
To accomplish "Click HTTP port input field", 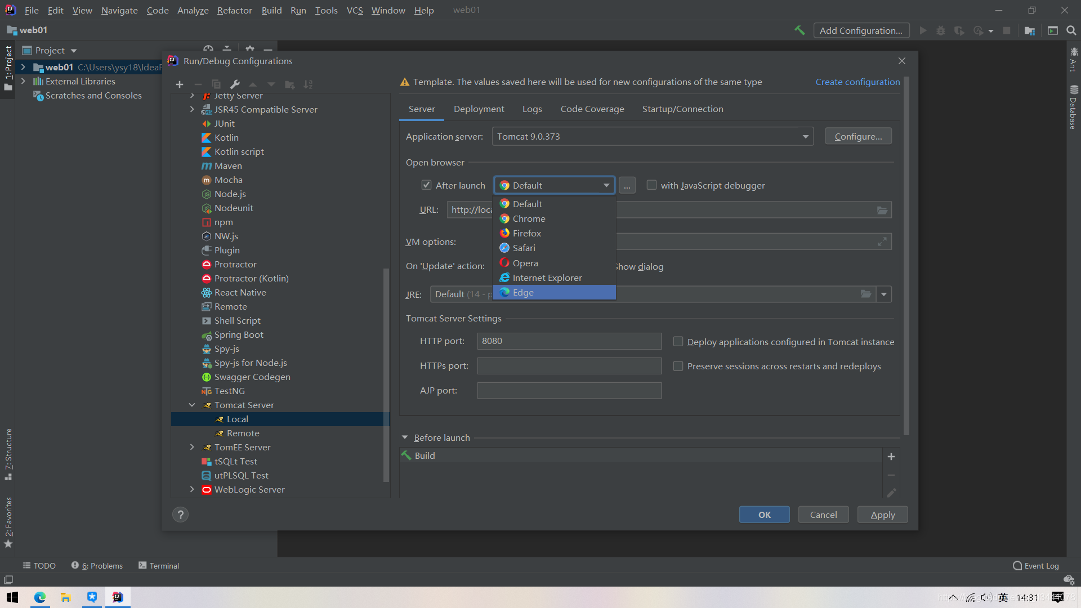I will pyautogui.click(x=568, y=341).
